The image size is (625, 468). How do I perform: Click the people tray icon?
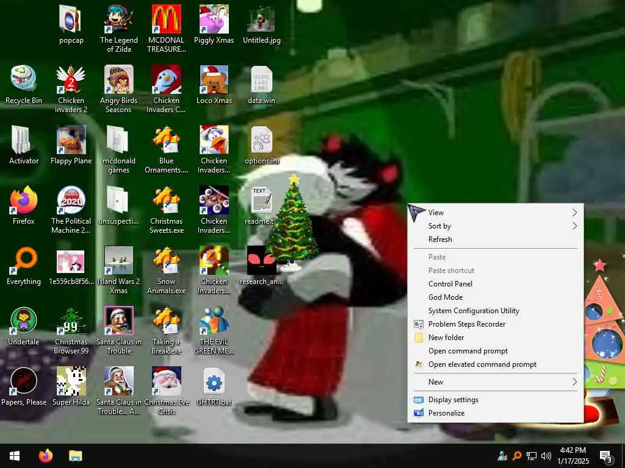tap(502, 456)
